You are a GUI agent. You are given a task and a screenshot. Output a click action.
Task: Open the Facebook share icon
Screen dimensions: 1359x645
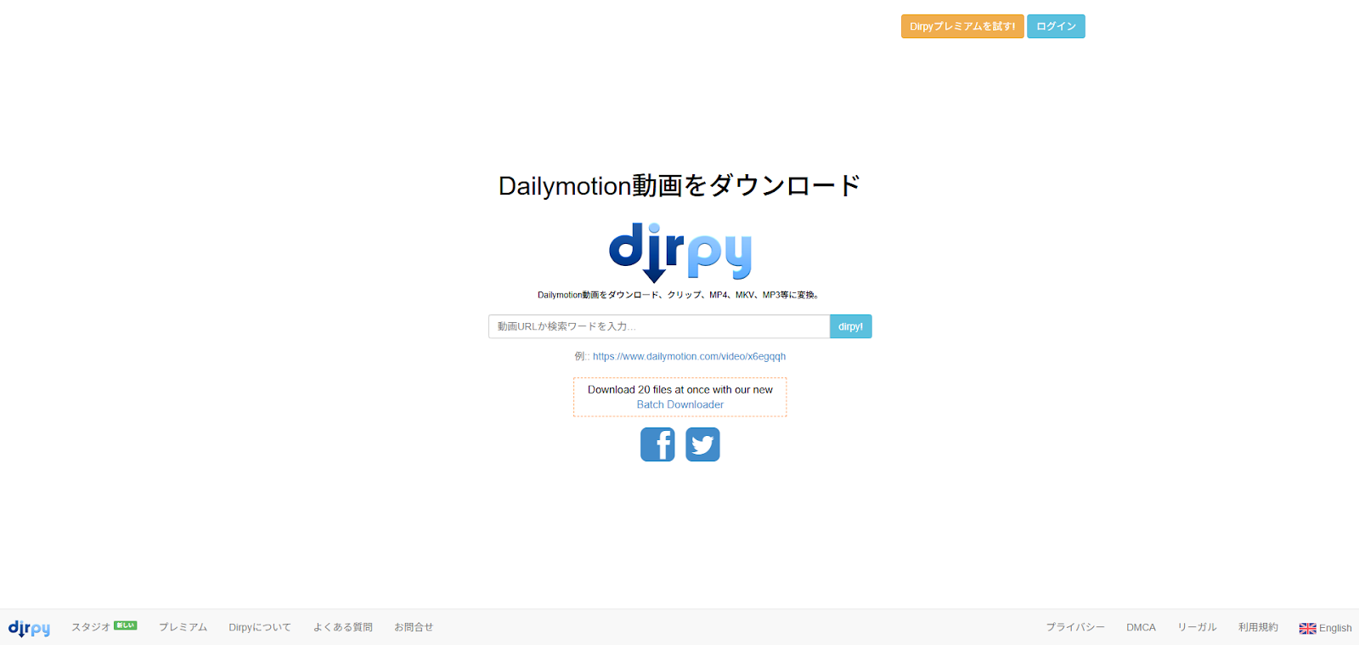657,444
